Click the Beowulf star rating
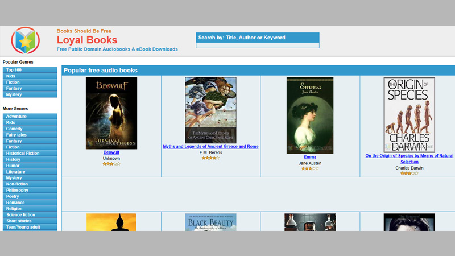455x256 pixels. [111, 164]
